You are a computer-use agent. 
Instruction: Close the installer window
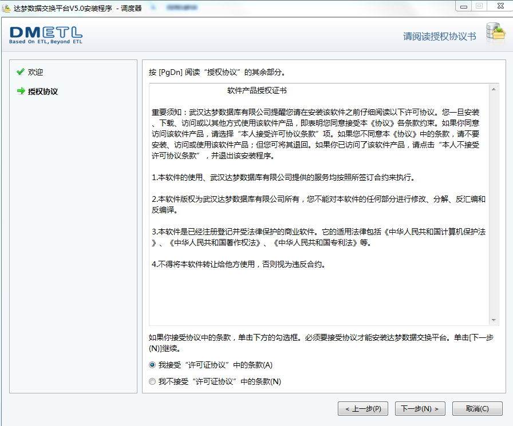click(x=500, y=6)
